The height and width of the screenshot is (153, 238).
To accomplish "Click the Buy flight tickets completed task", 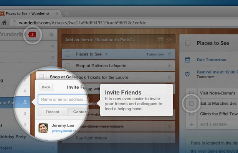I will [118, 138].
